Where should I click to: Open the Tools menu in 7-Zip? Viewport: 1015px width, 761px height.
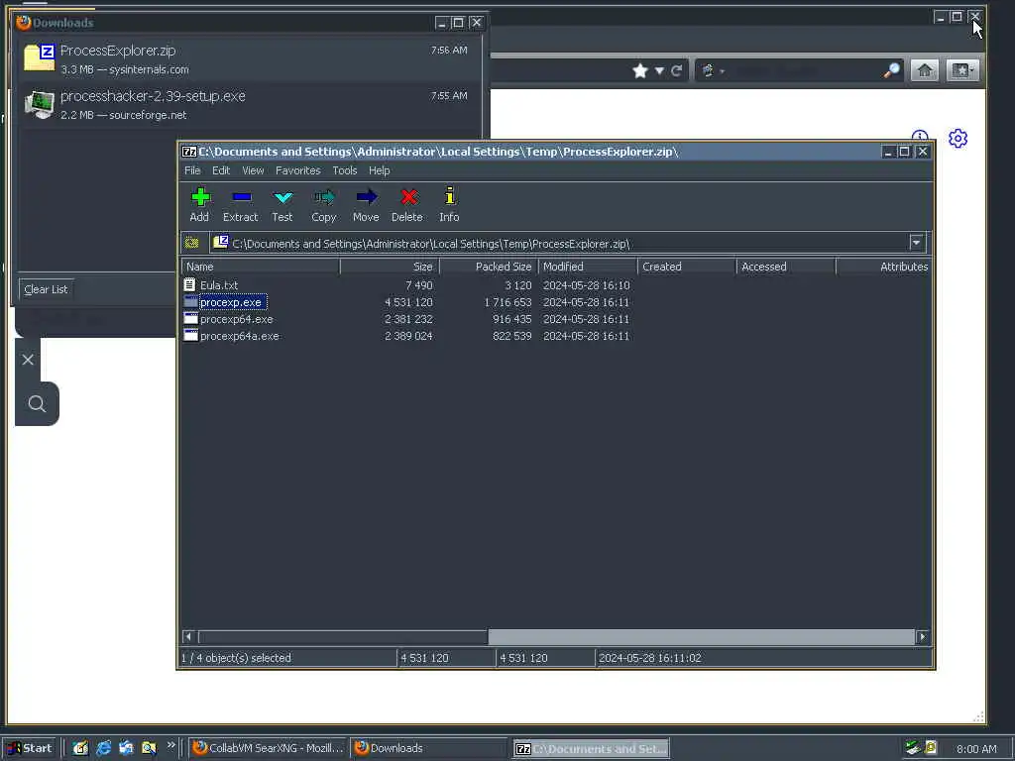(x=344, y=170)
